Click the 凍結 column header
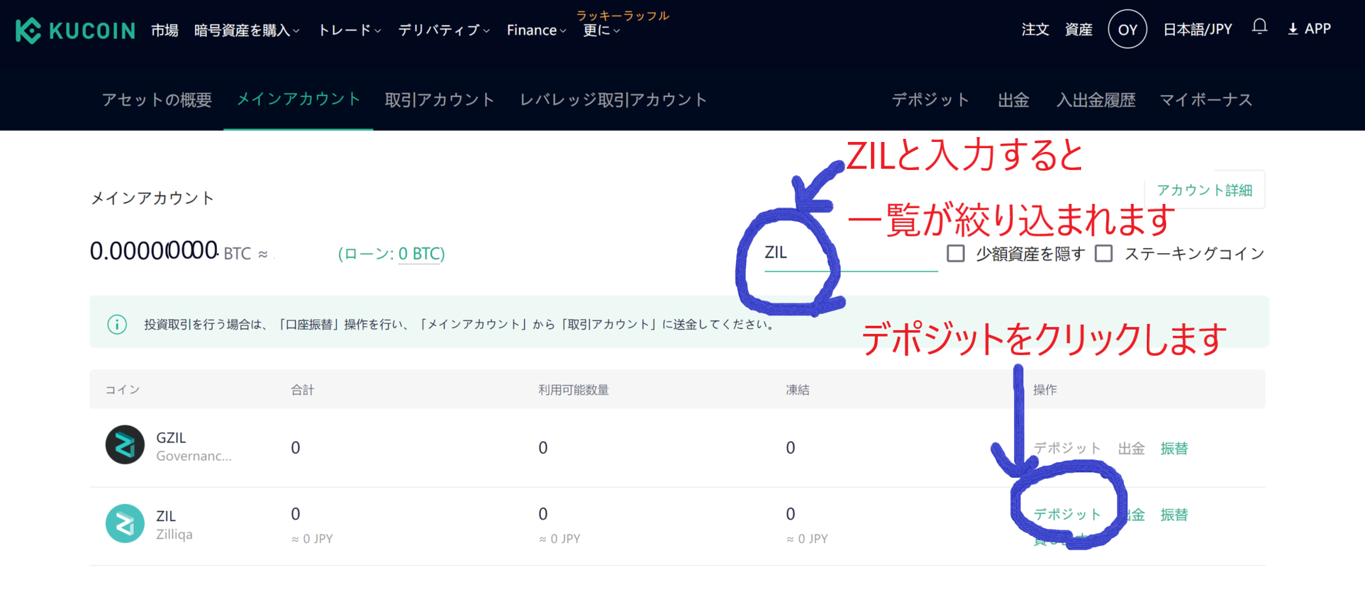The width and height of the screenshot is (1365, 616). [x=797, y=390]
